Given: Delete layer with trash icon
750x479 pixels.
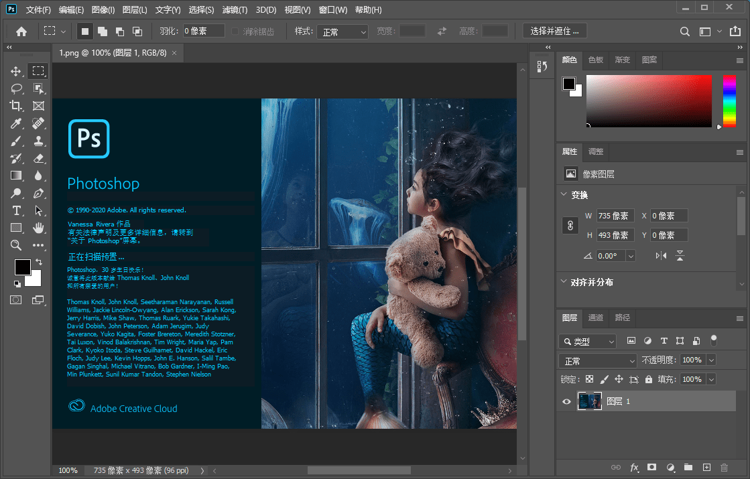Looking at the screenshot, I should click(724, 468).
